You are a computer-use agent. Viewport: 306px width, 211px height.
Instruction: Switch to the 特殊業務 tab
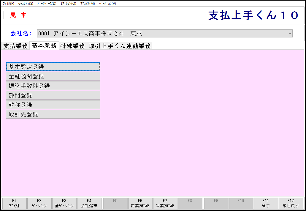73,46
